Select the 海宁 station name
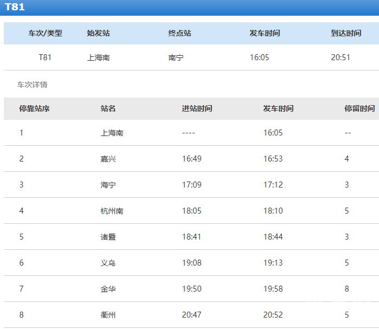 pyautogui.click(x=108, y=185)
